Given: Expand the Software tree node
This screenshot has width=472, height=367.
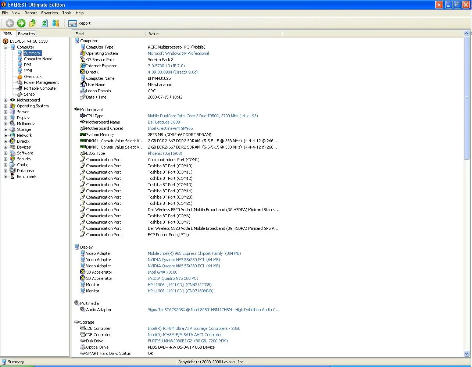Looking at the screenshot, I should point(6,153).
